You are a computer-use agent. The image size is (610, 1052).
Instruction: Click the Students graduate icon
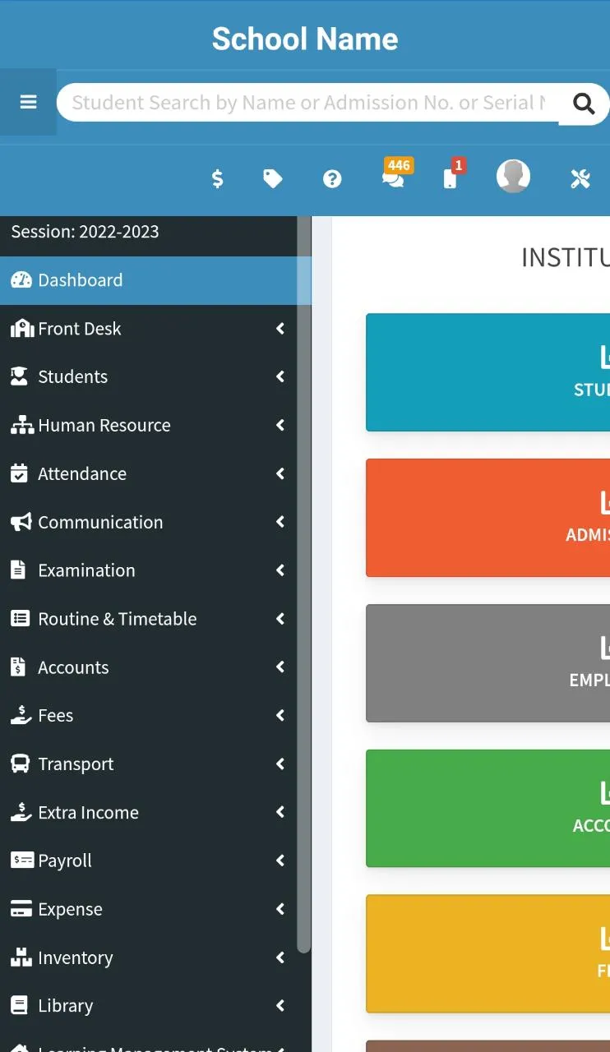(x=18, y=376)
